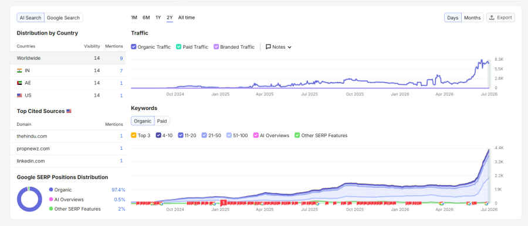Click the pink AI Overviews legend dot

[x=51, y=200]
